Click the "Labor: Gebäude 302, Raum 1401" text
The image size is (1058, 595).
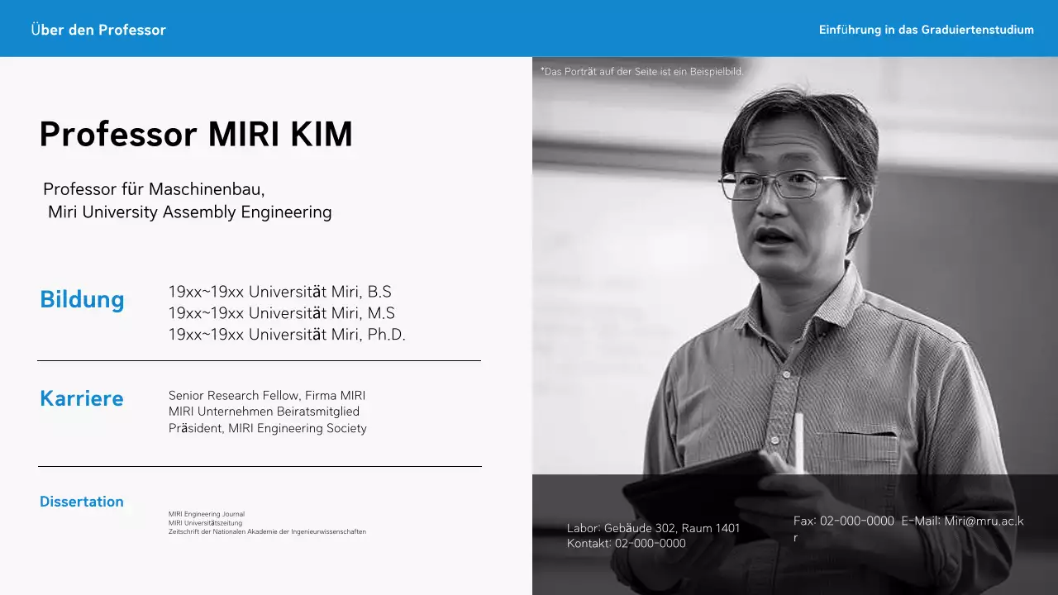pyautogui.click(x=653, y=528)
